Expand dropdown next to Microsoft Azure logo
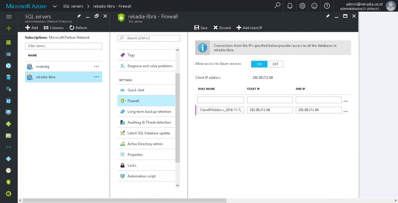This screenshot has height=203, width=398. [x=54, y=6]
